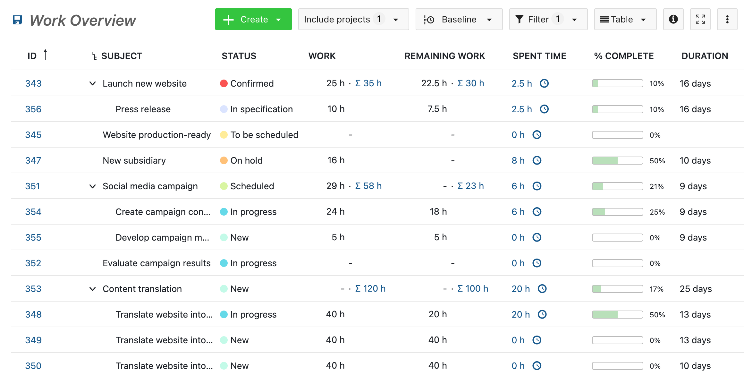Viewport: 744px width, 376px height.
Task: Open the work package info icon
Action: click(x=673, y=19)
